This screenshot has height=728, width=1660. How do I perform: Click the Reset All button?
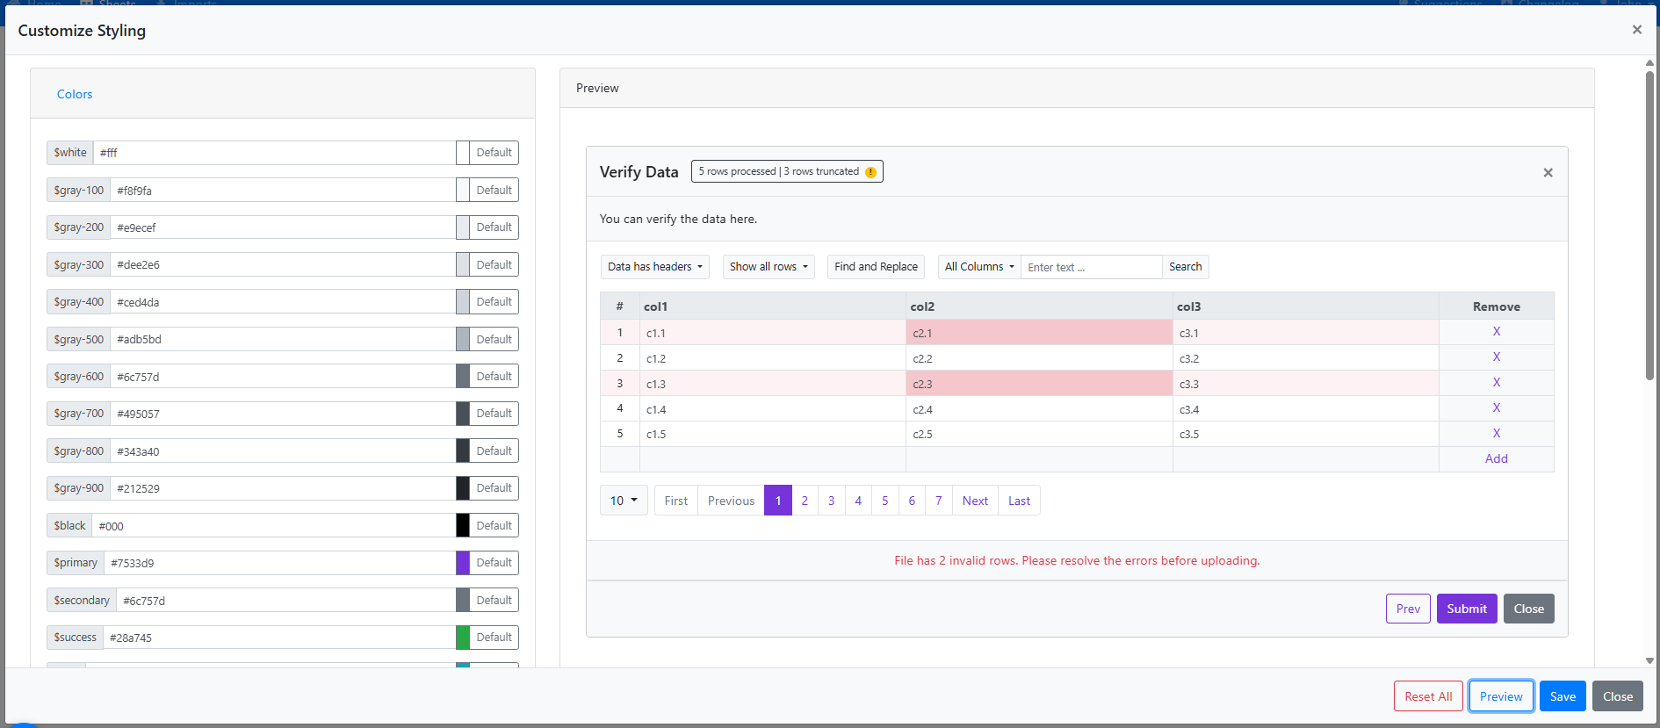[1428, 696]
